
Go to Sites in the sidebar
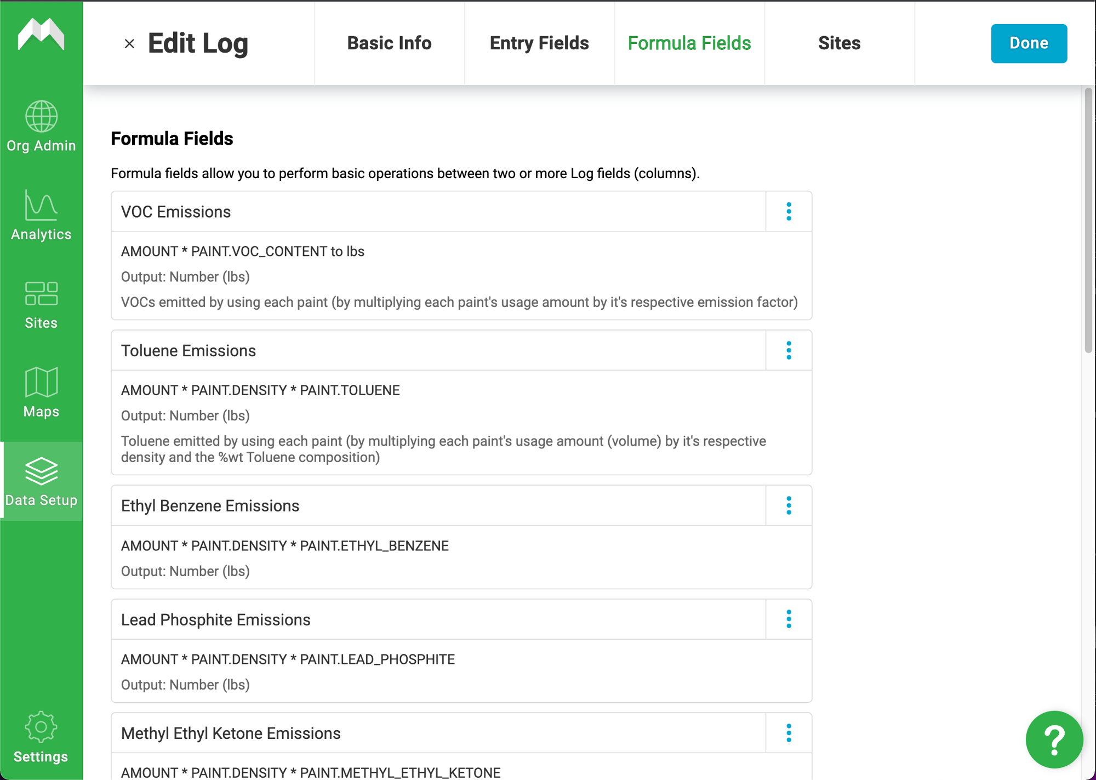click(x=41, y=305)
